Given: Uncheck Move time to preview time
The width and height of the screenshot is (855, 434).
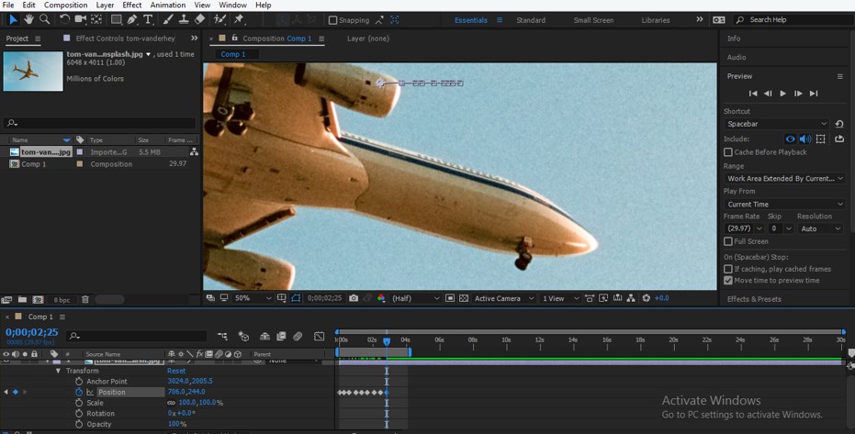Looking at the screenshot, I should 728,281.
